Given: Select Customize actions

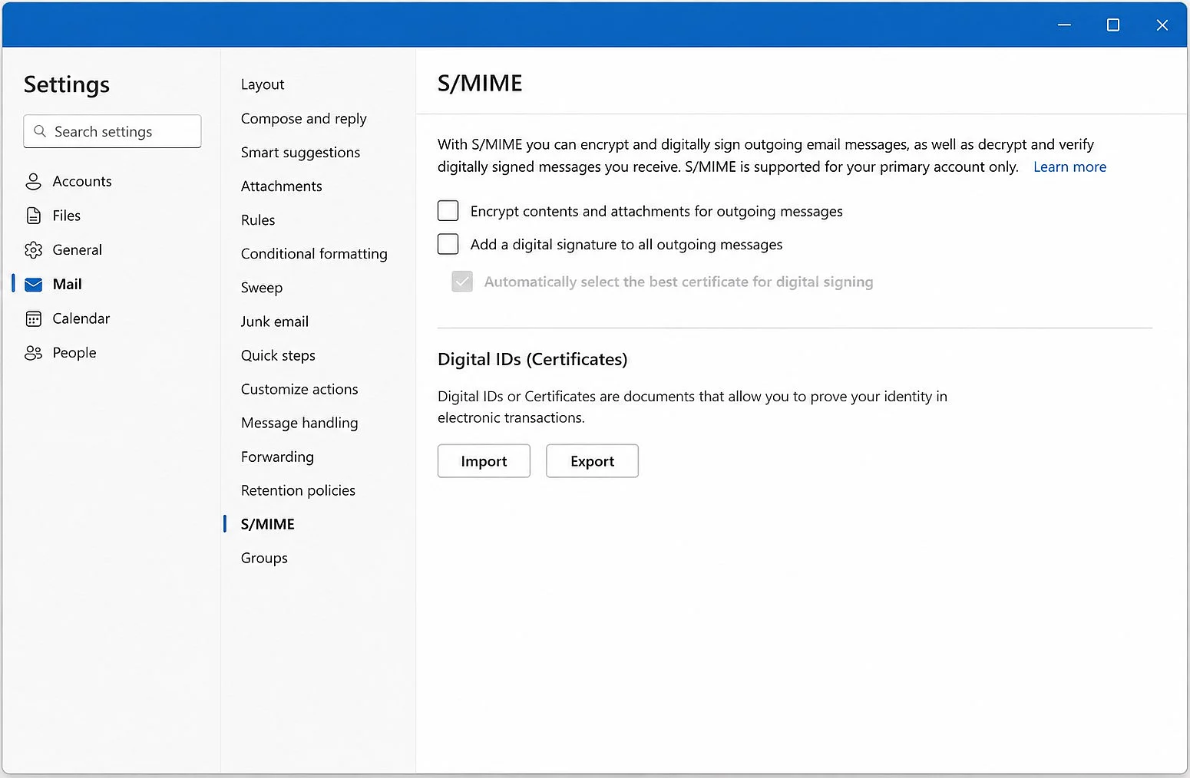Looking at the screenshot, I should pyautogui.click(x=299, y=389).
